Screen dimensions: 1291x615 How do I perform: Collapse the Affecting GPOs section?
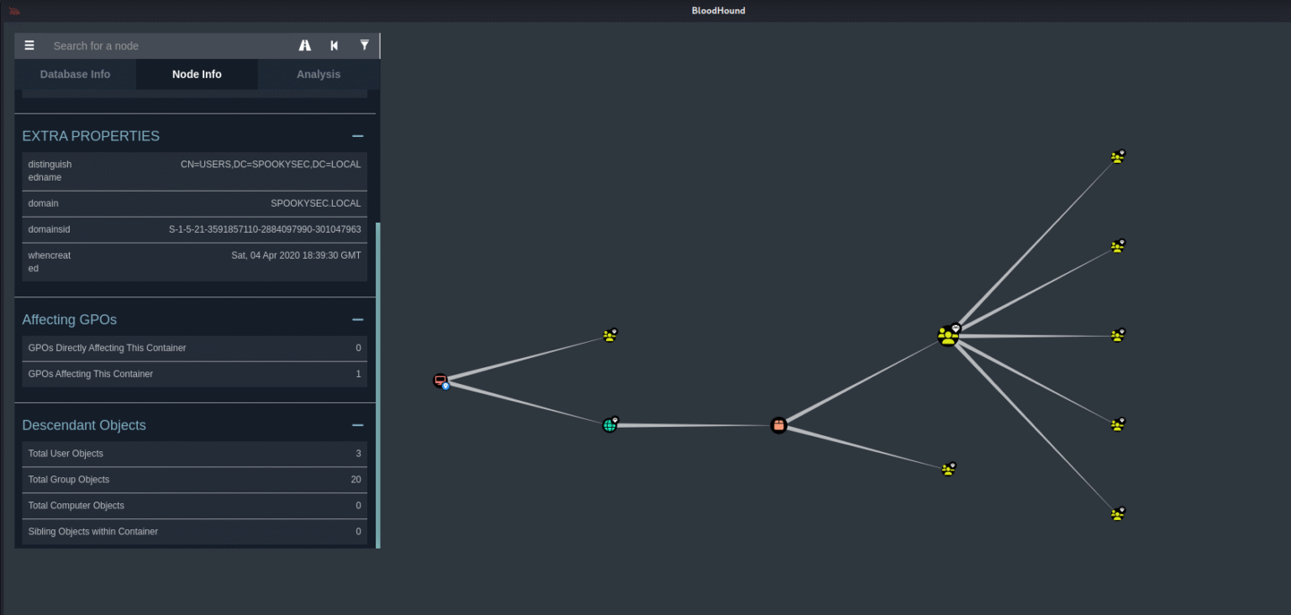click(357, 319)
